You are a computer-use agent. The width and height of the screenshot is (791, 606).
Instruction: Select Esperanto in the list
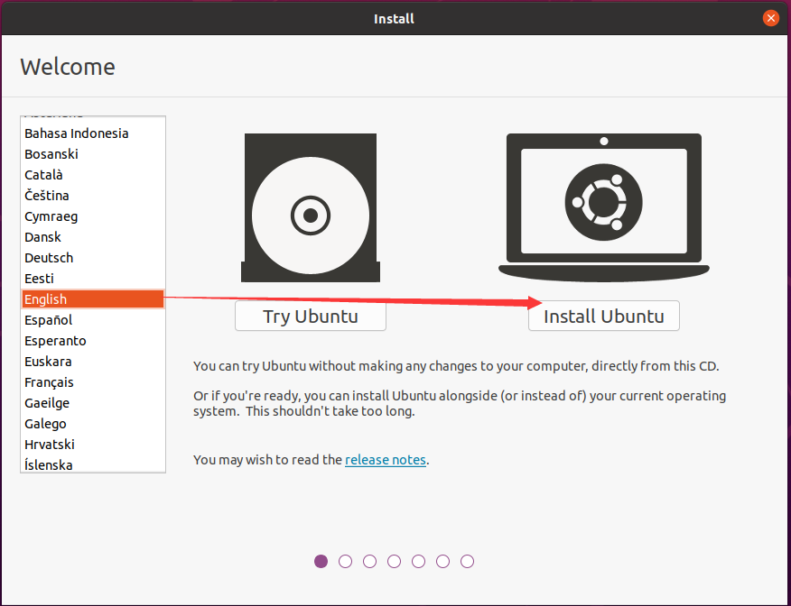[93, 341]
